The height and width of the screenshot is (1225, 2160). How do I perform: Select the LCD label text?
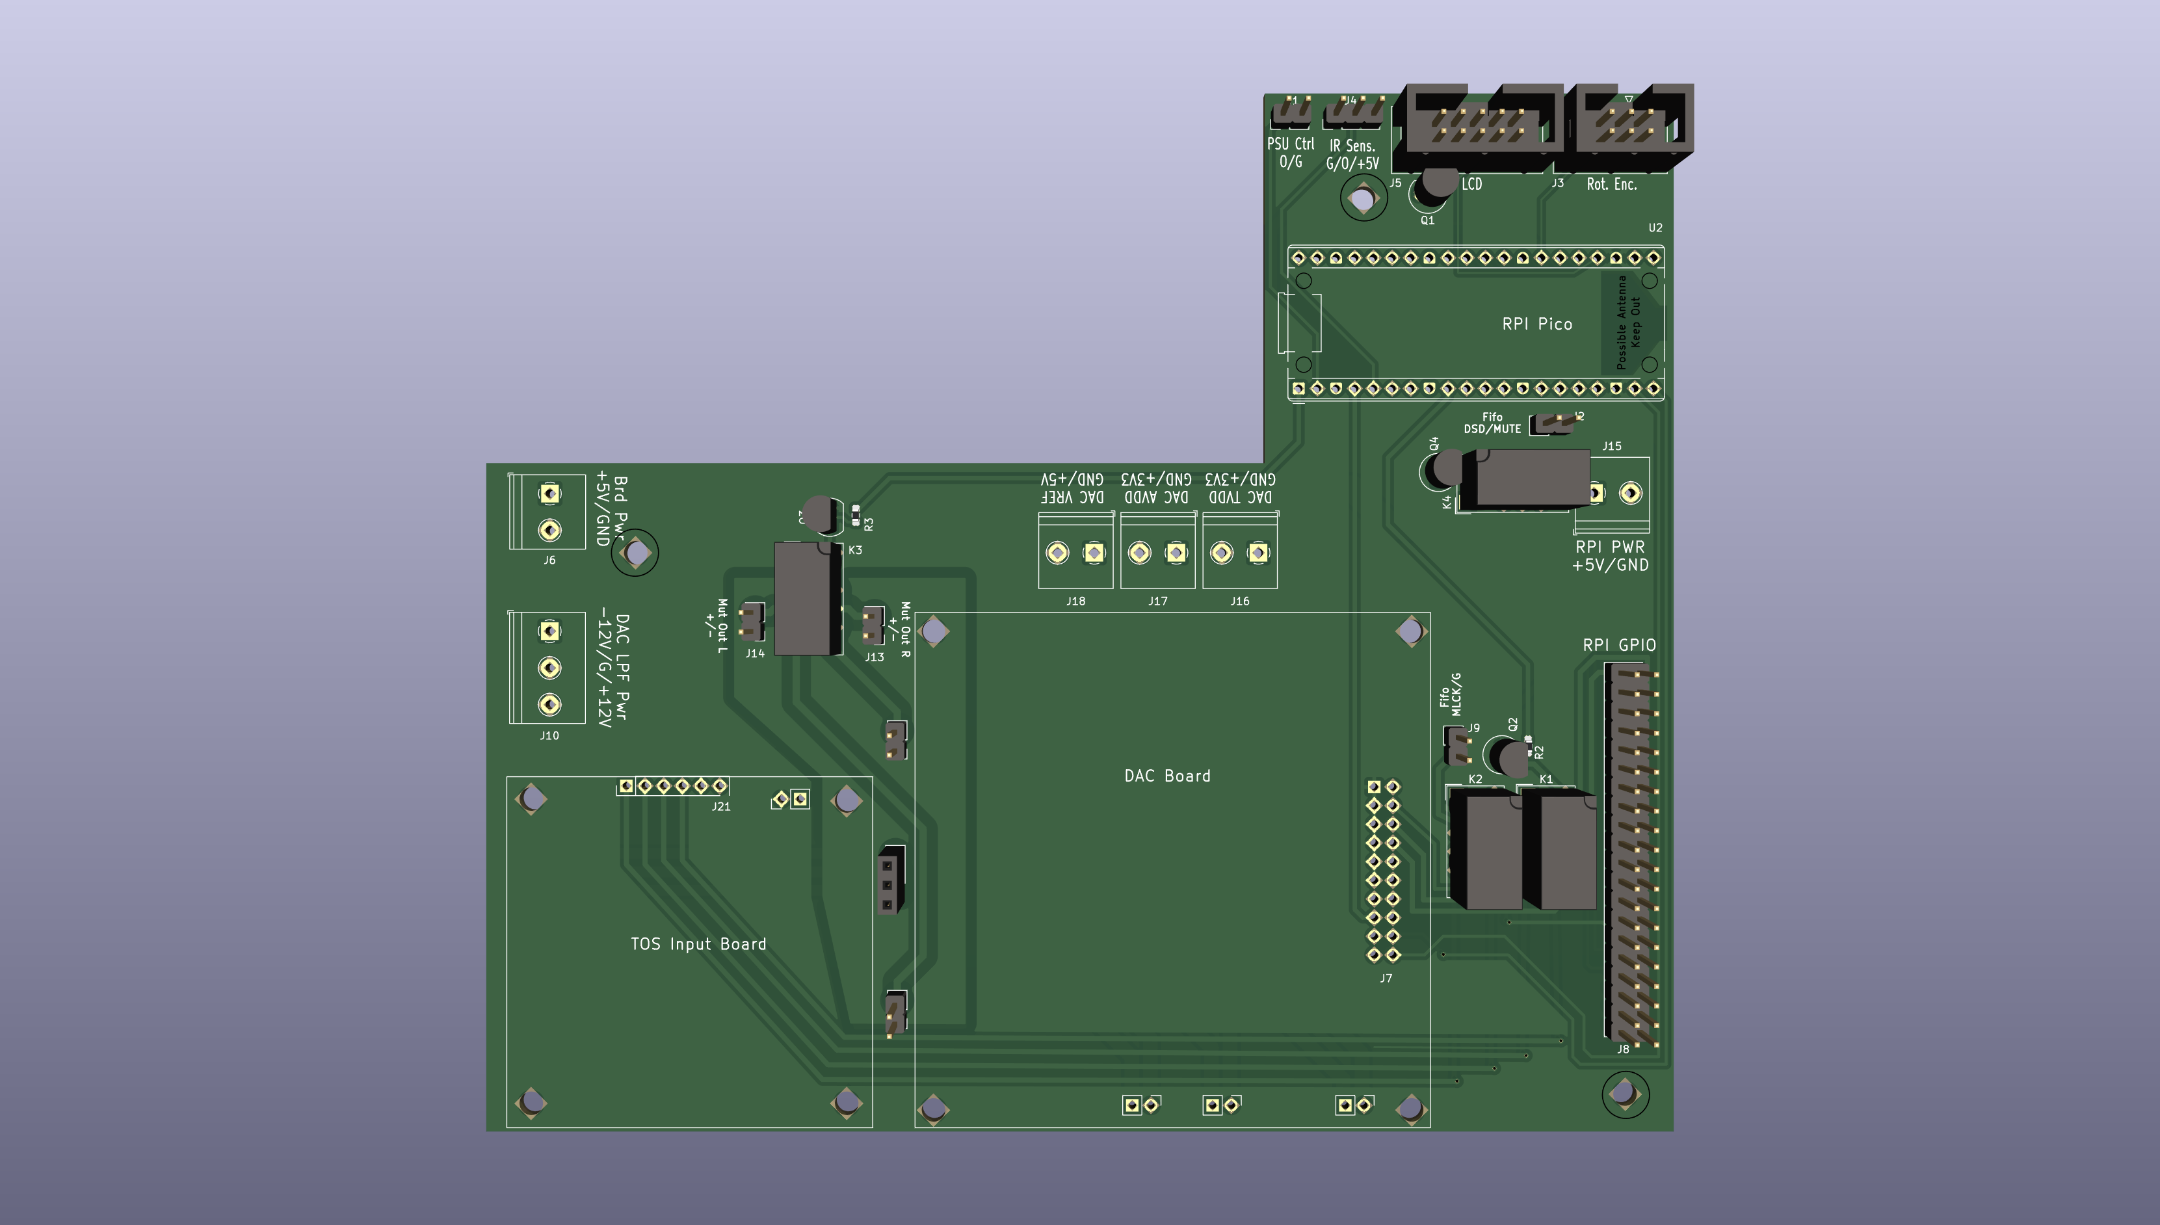click(1471, 184)
